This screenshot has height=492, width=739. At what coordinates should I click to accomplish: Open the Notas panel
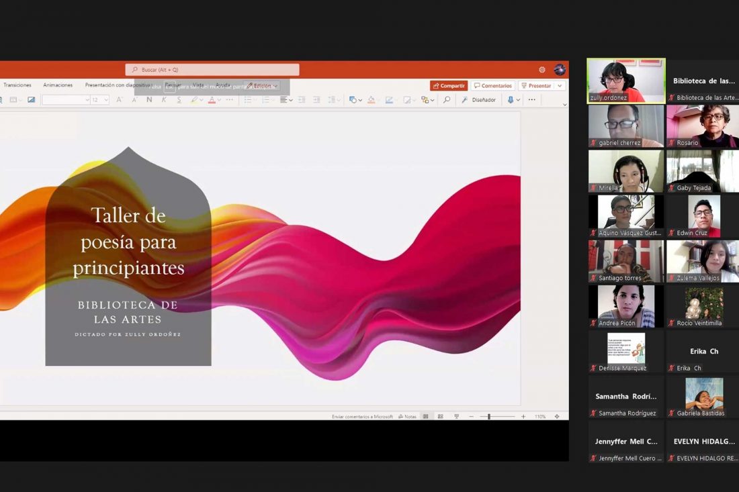pos(407,416)
